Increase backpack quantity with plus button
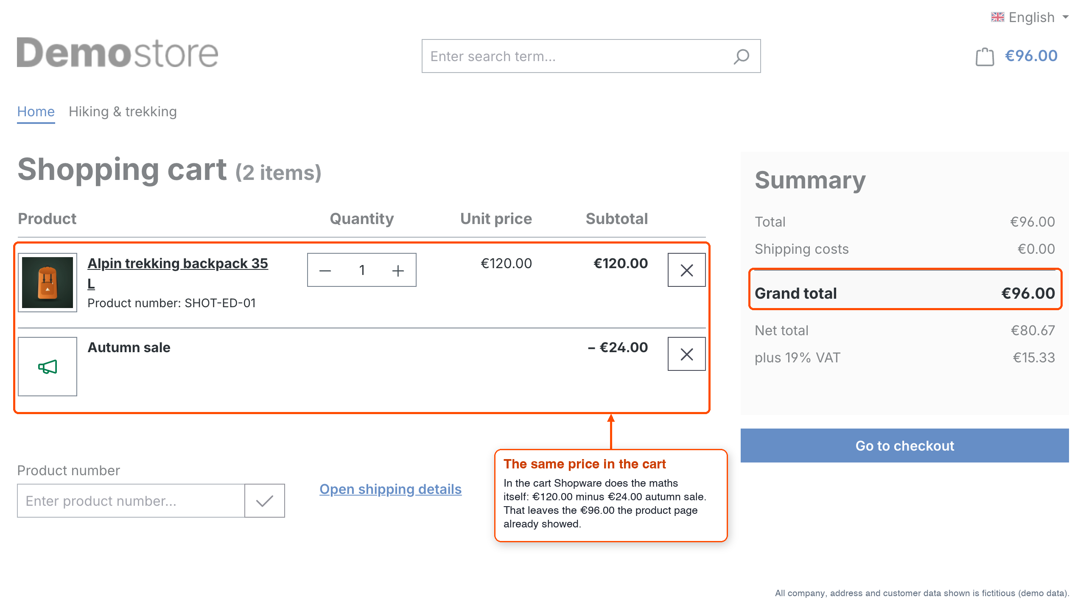 398,270
